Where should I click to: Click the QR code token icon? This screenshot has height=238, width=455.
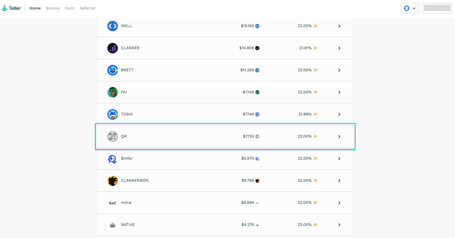pyautogui.click(x=112, y=136)
